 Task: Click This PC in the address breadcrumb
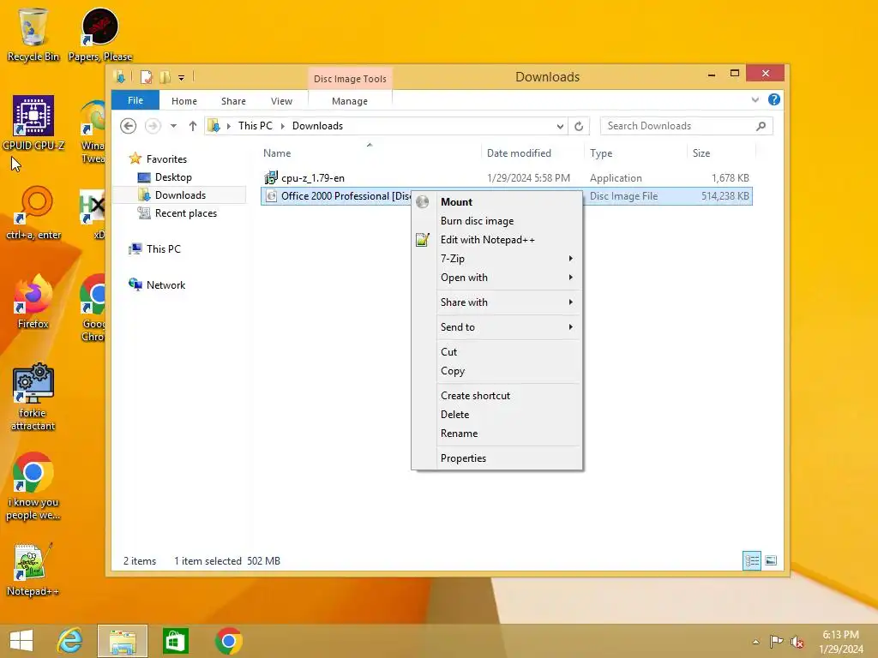(x=256, y=126)
